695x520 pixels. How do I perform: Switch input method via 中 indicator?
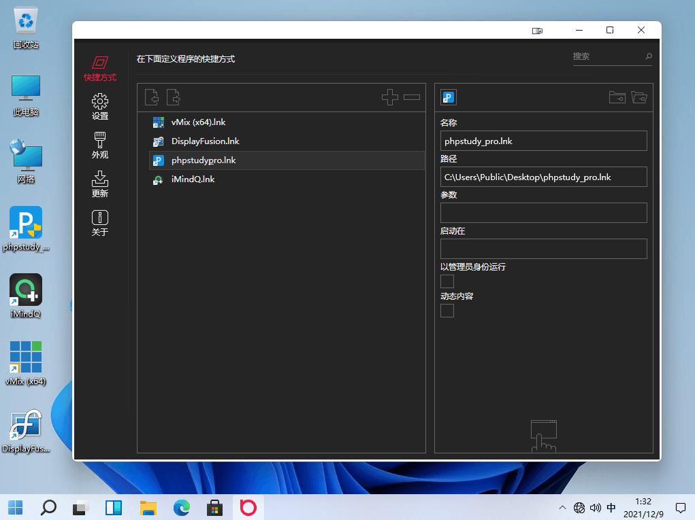click(x=611, y=508)
